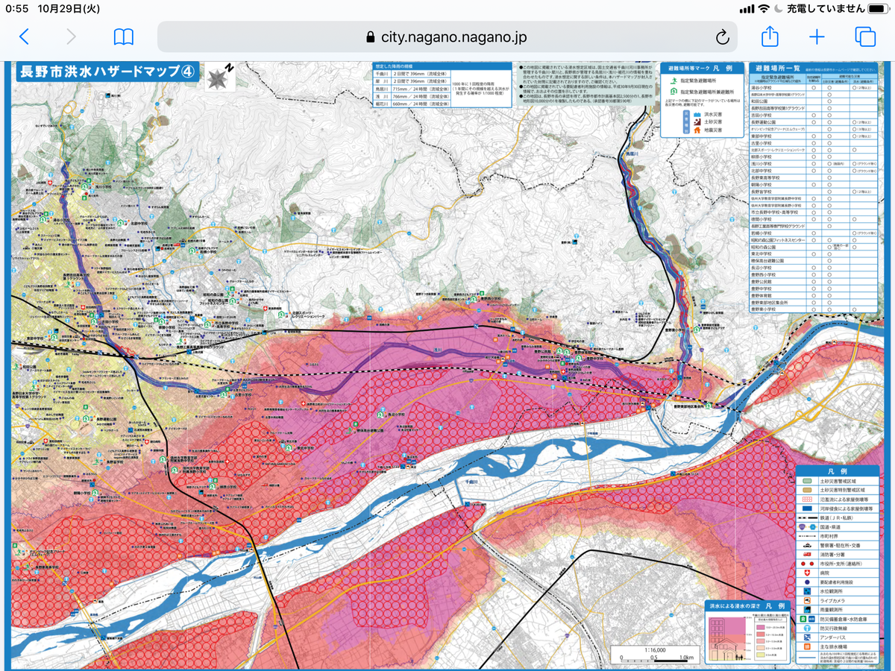
Task: Click the 湯谷小学校 table row
Action: 813,88
